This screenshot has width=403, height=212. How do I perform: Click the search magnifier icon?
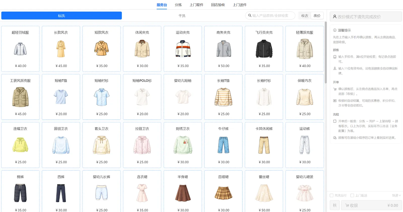[x=250, y=16]
